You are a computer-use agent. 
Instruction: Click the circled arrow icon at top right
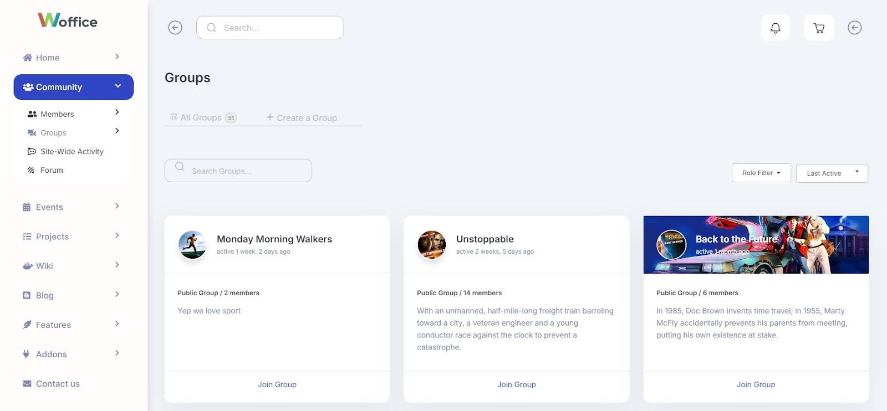[x=854, y=28]
